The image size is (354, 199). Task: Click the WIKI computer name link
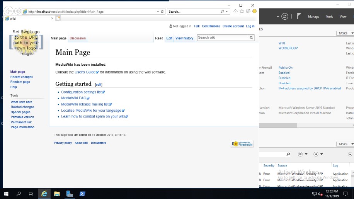(x=281, y=43)
